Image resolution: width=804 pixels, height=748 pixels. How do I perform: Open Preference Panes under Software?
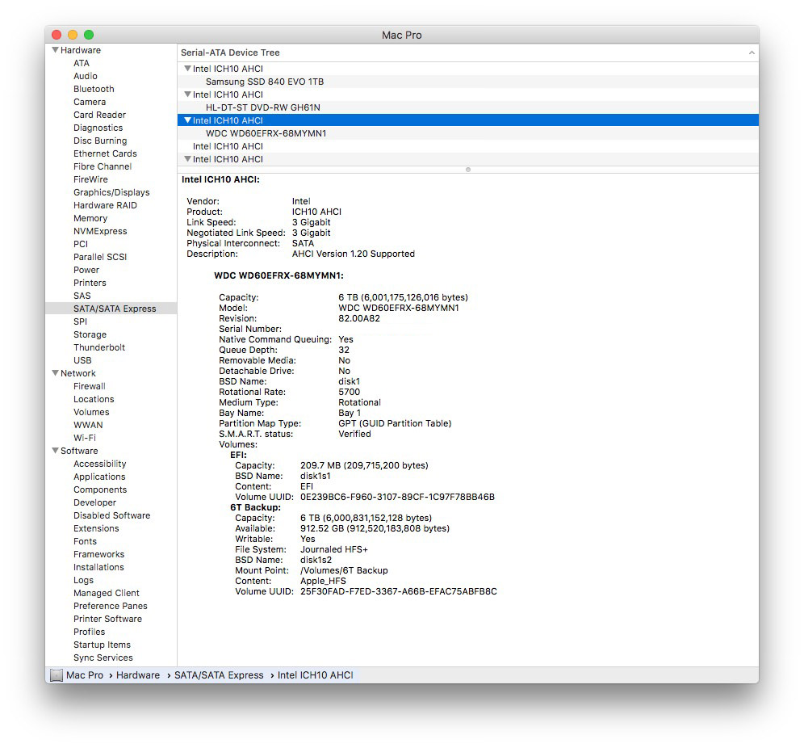111,606
